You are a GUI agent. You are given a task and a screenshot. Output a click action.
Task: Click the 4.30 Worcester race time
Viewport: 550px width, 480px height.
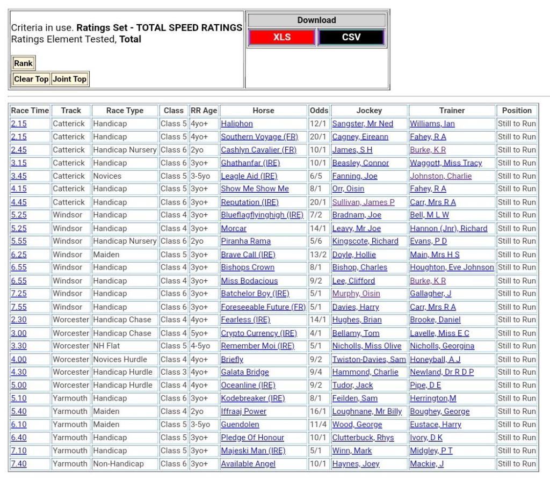[x=19, y=372]
